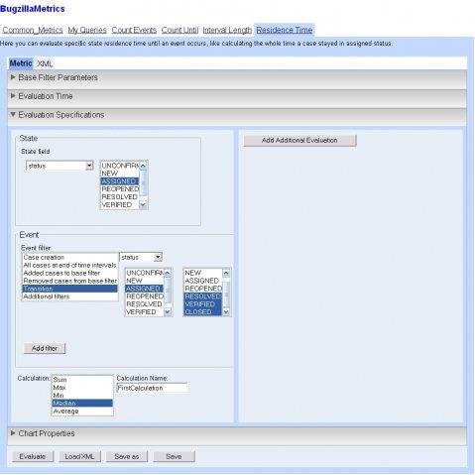
Task: Select REOPENED in Event to-status list
Action: pos(203,289)
